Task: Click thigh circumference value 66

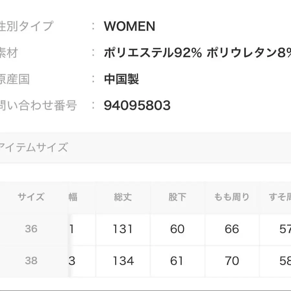Action: pos(232,229)
